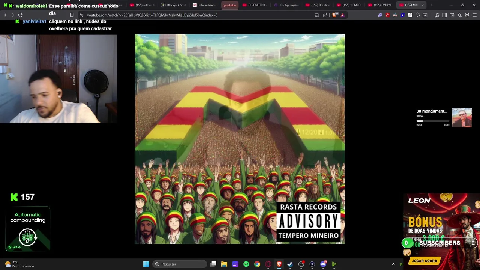Image resolution: width=480 pixels, height=270 pixels.
Task: Switch to the O REGISTRO tab
Action: click(x=255, y=5)
